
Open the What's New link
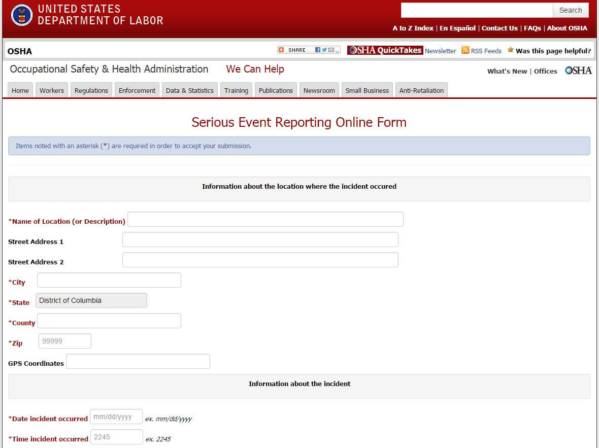507,71
